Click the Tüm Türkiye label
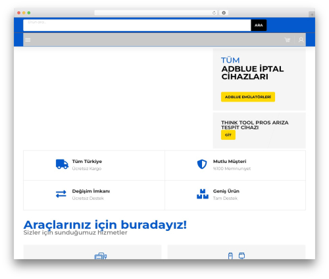 (87, 162)
